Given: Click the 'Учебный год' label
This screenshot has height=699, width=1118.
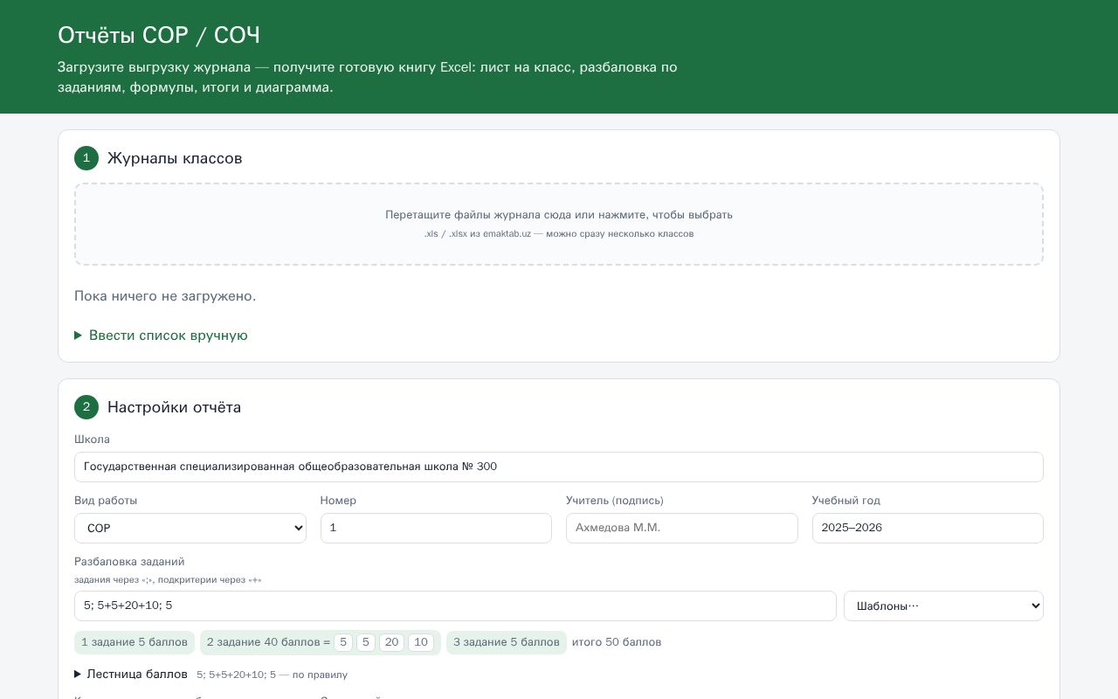Looking at the screenshot, I should point(846,501).
